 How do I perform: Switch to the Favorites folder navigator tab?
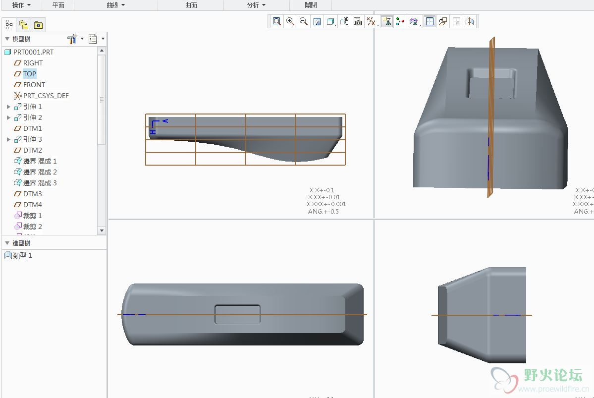(38, 25)
